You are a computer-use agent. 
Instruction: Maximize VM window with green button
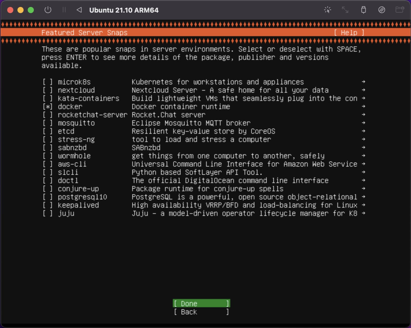click(x=31, y=10)
